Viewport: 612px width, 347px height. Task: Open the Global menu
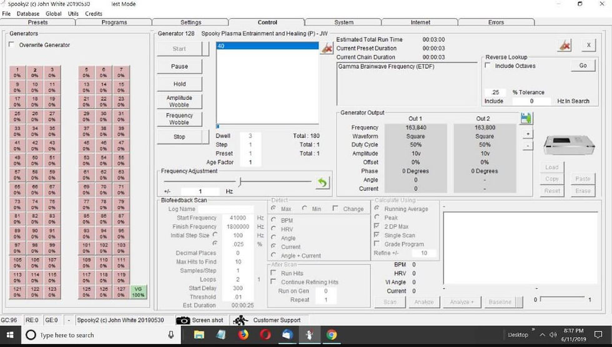pyautogui.click(x=54, y=14)
